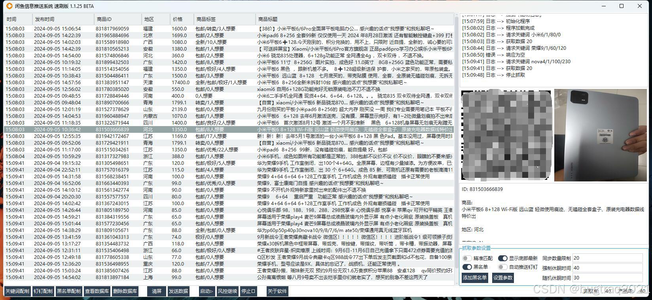The width and height of the screenshot is (652, 300).
Task: Stop crawling with 停止☐ button
Action: click(x=248, y=291)
